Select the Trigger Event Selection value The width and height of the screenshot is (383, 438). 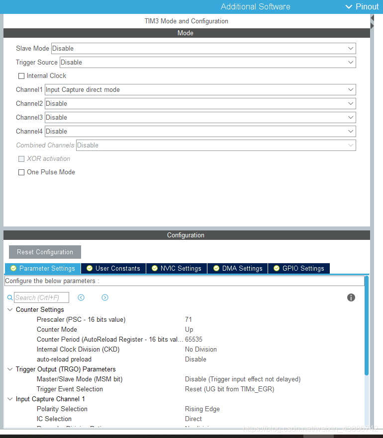(x=230, y=389)
